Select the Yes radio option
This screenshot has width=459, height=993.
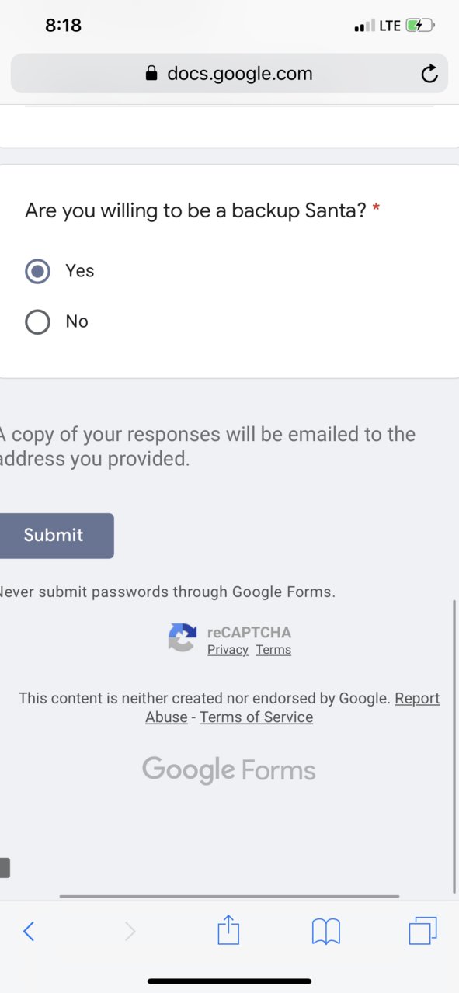(37, 271)
